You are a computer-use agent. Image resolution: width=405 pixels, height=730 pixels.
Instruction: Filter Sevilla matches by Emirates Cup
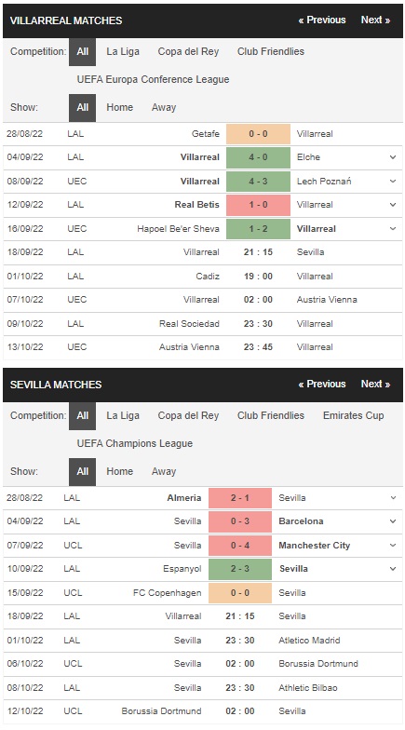pos(354,415)
